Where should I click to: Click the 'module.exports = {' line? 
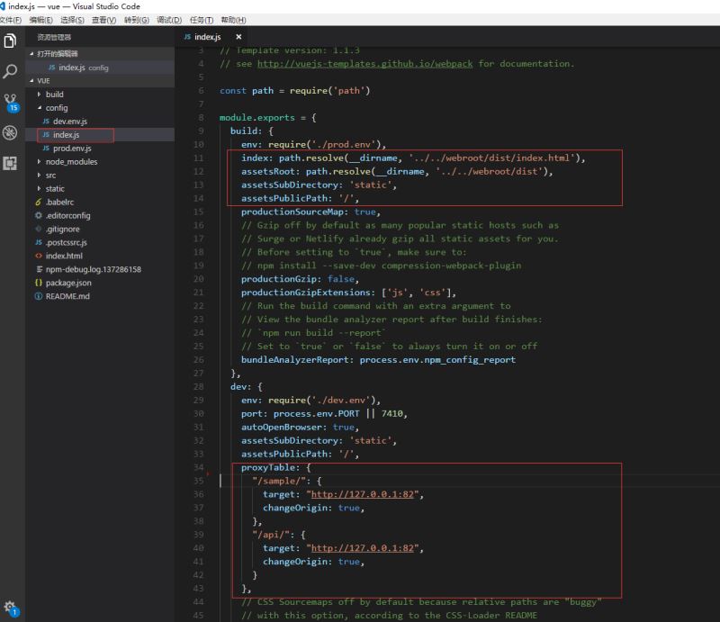(x=267, y=118)
